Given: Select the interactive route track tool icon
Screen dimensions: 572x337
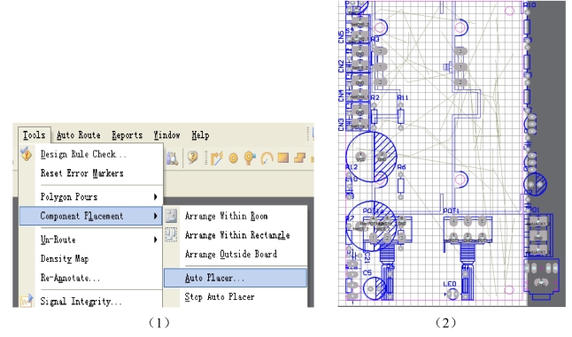Looking at the screenshot, I should 216,158.
